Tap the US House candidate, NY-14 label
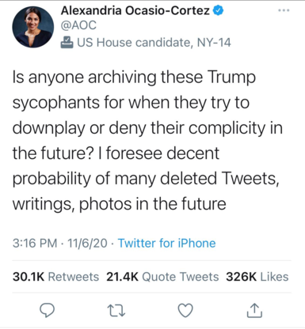The width and height of the screenshot is (305, 329). pyautogui.click(x=154, y=43)
